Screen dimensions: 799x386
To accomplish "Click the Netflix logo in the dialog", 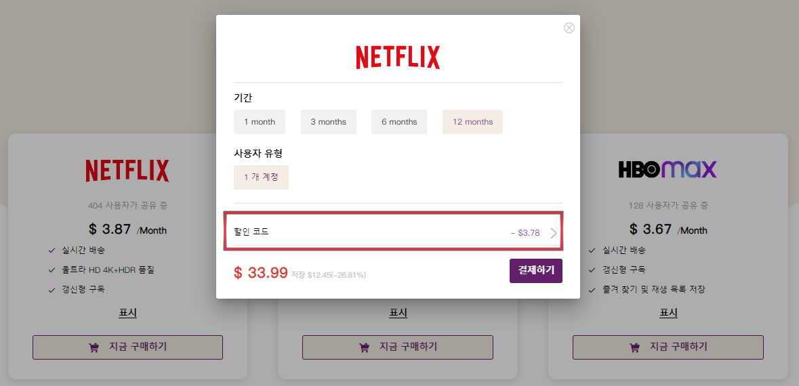I will point(398,58).
